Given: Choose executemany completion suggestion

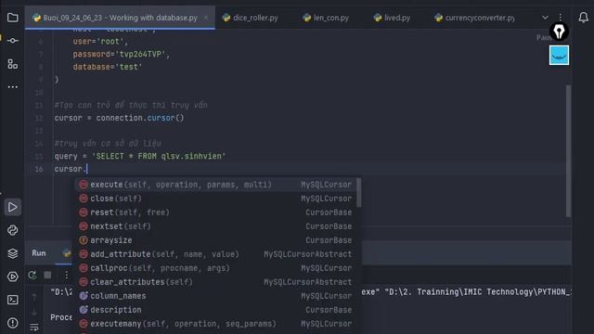Looking at the screenshot, I should pos(215,324).
